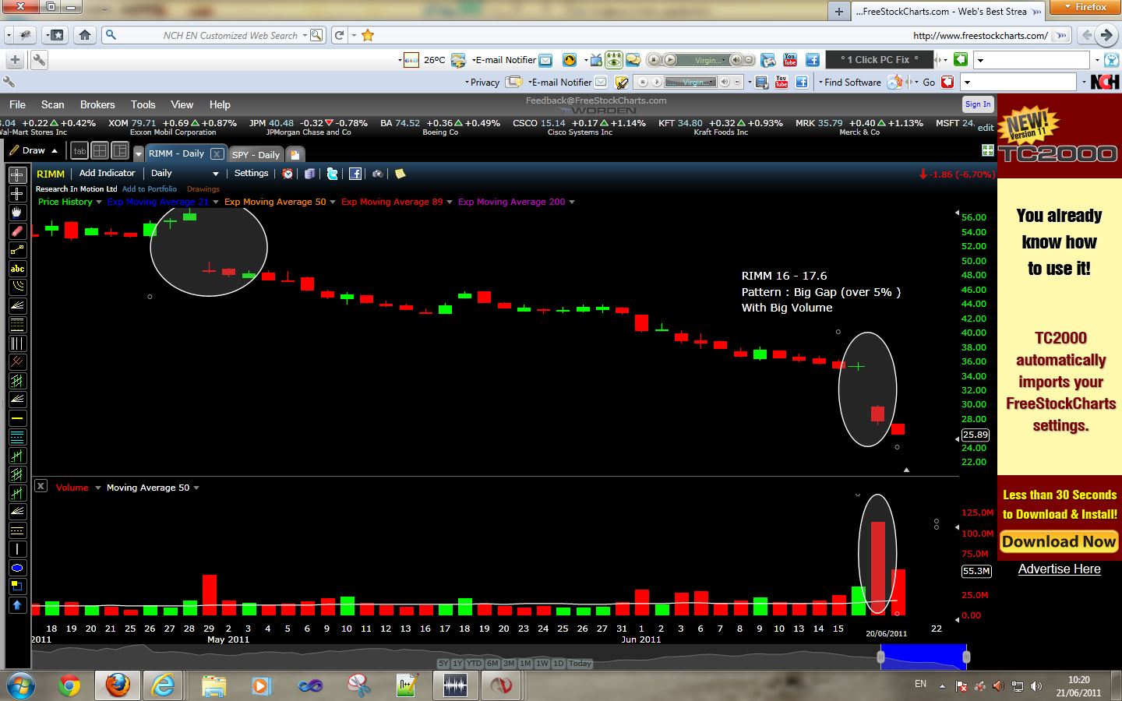Viewport: 1122px width, 701px height.
Task: Click the camera snapshot icon
Action: [x=378, y=174]
